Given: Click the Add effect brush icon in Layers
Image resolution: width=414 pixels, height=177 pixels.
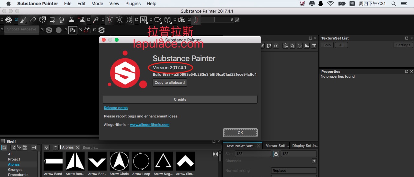Looking at the screenshot, I should pyautogui.click(x=276, y=46).
